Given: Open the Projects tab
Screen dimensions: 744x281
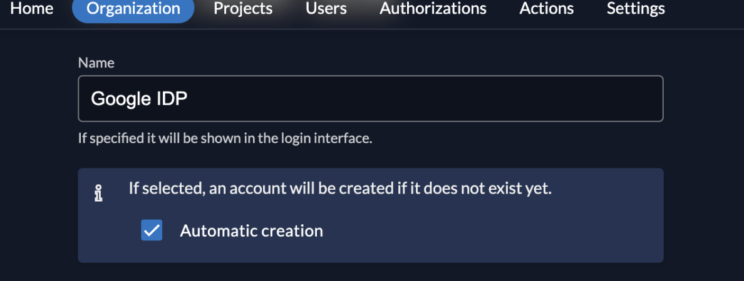Looking at the screenshot, I should (x=243, y=9).
